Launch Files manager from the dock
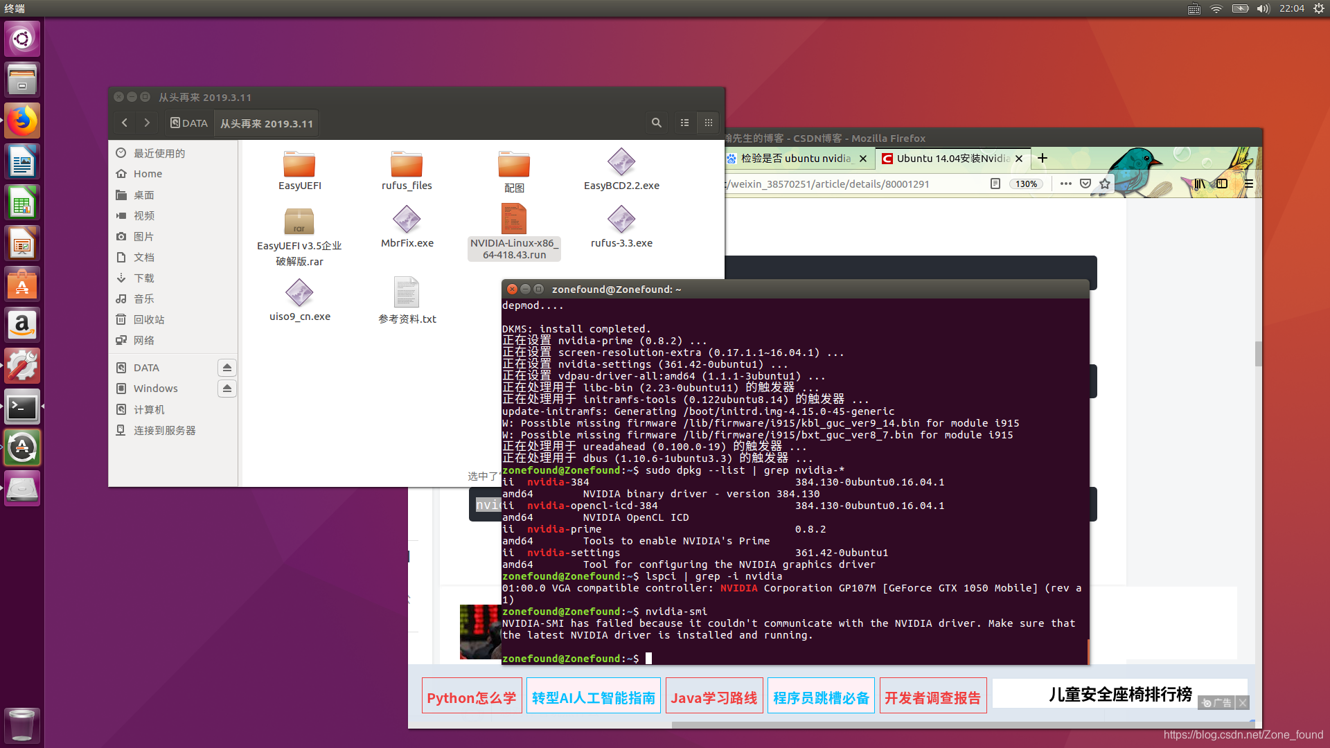 (x=22, y=79)
